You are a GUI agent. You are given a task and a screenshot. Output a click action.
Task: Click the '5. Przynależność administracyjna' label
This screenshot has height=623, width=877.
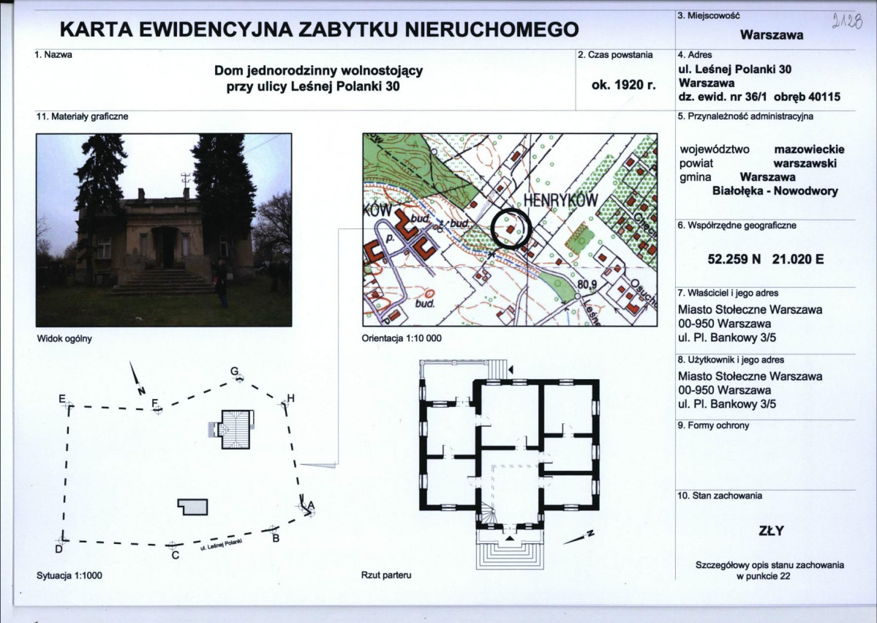(745, 116)
